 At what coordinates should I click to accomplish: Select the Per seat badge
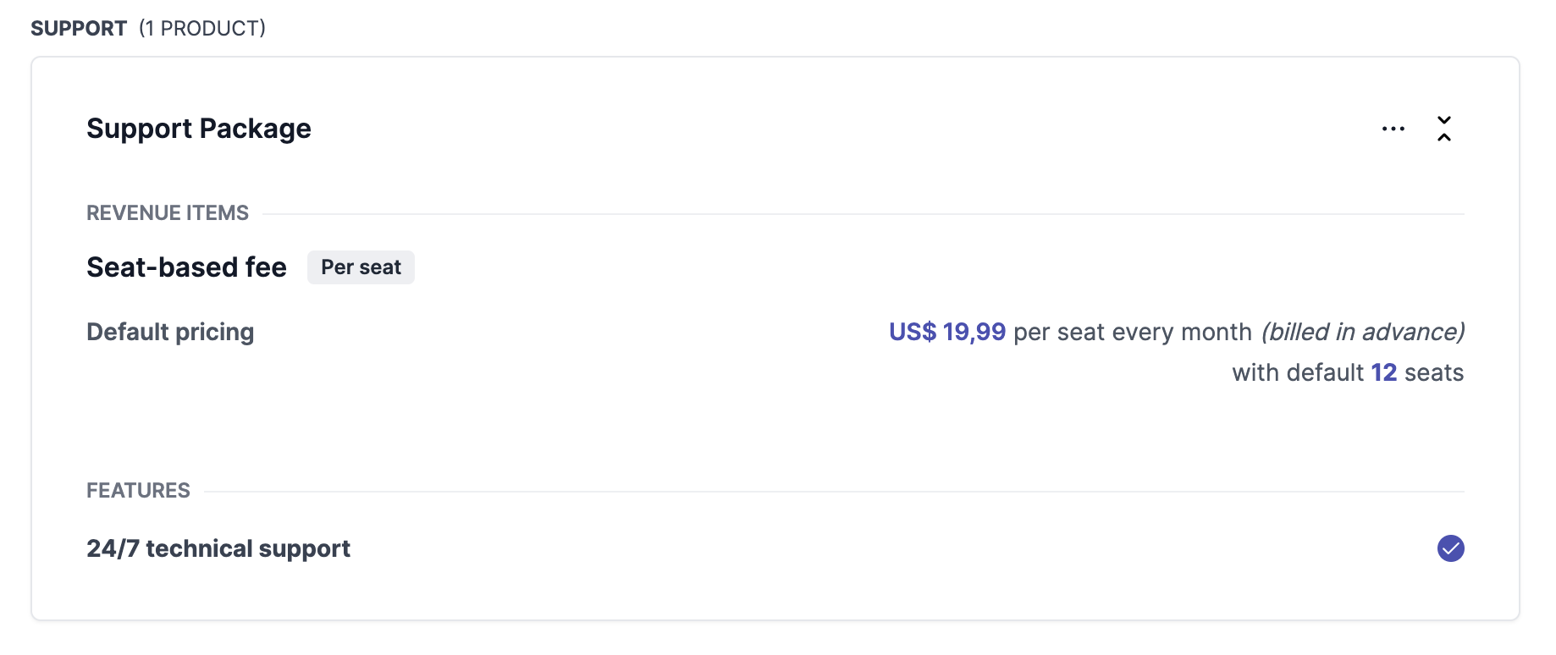click(x=361, y=267)
